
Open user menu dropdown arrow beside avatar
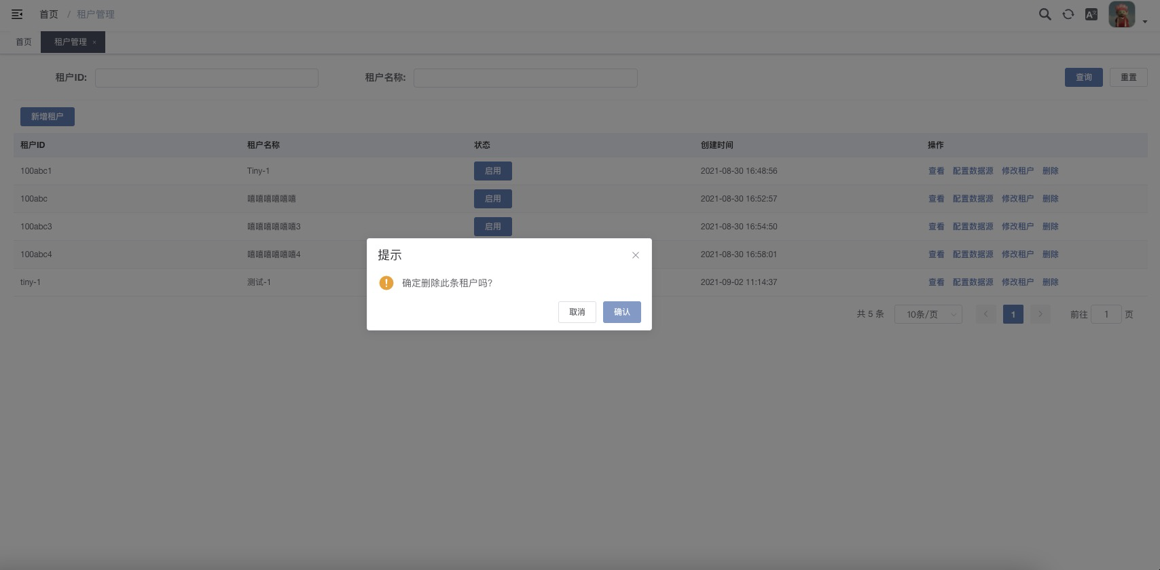pyautogui.click(x=1145, y=22)
